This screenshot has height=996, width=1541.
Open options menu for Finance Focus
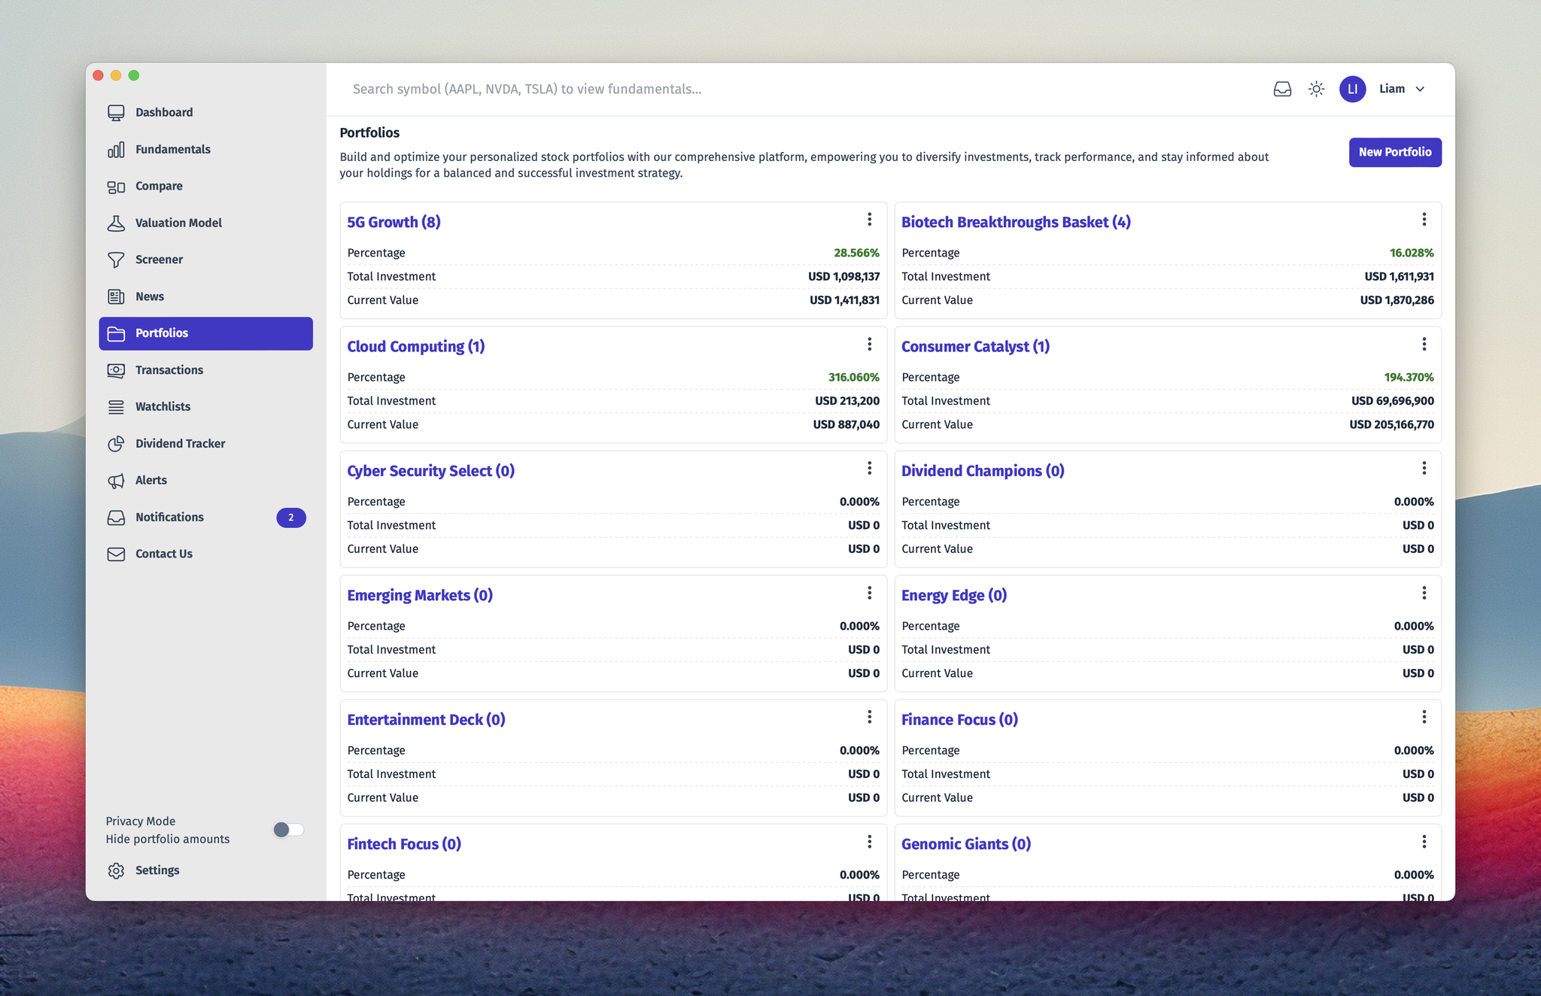(x=1424, y=718)
